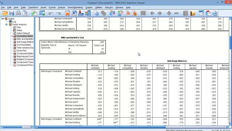Click the vertical scrollbar up arrow
The width and height of the screenshot is (232, 131).
pyautogui.click(x=230, y=19)
